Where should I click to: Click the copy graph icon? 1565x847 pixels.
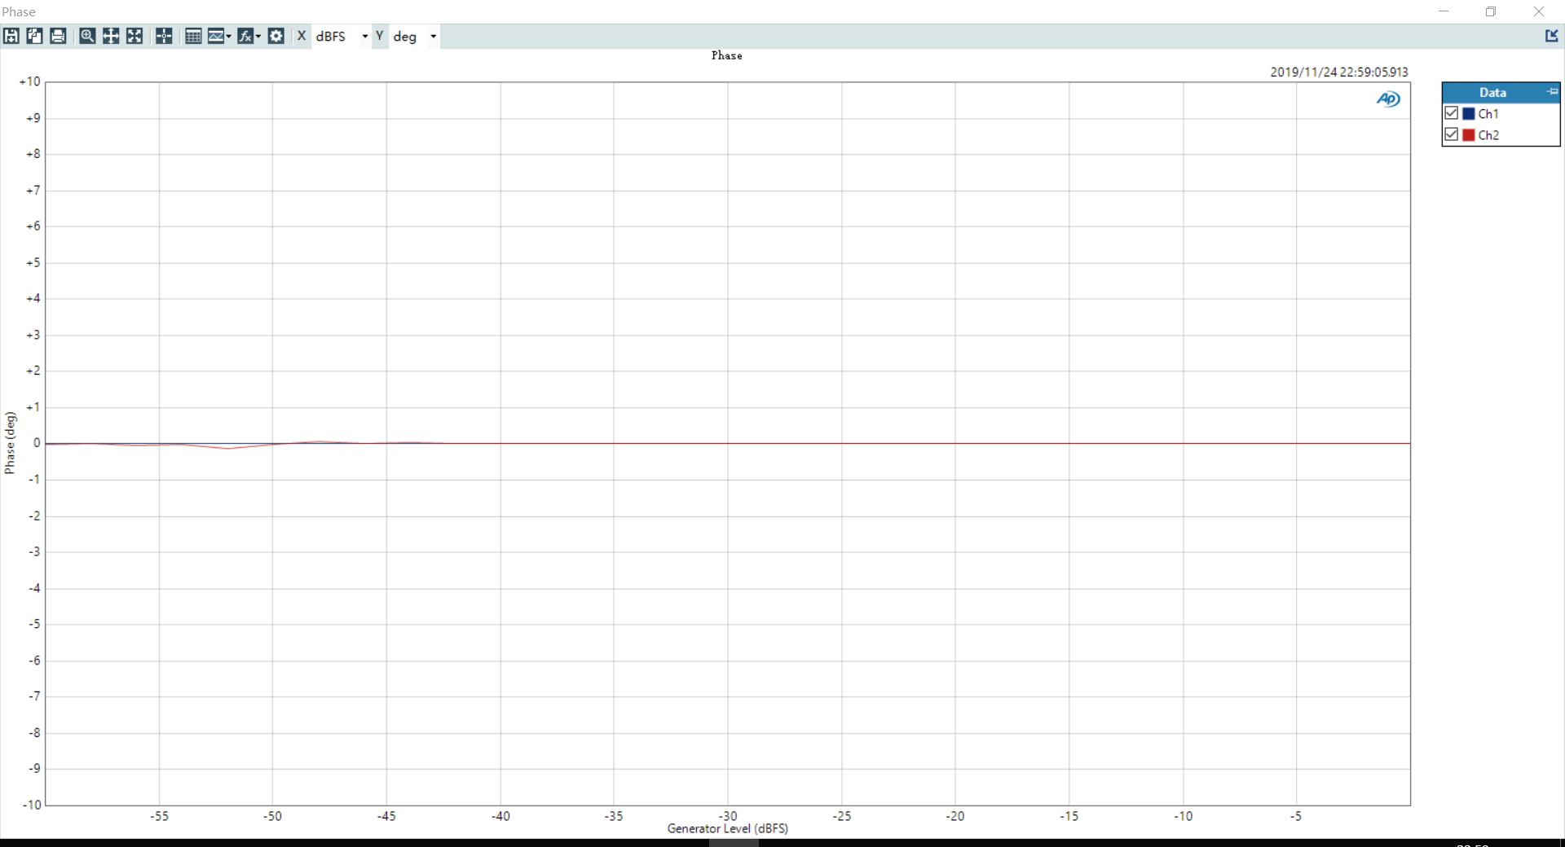pyautogui.click(x=34, y=36)
